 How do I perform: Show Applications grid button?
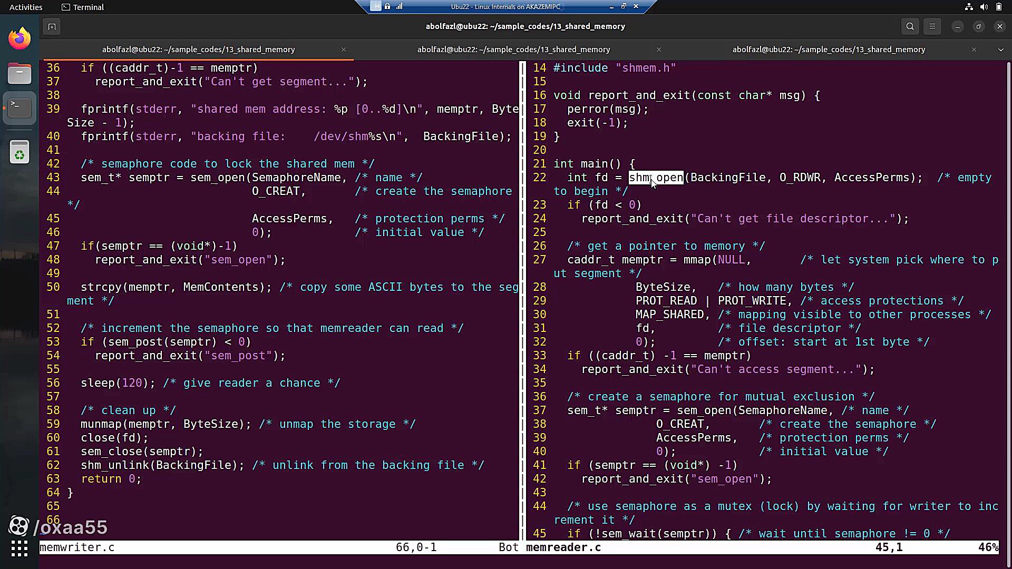click(20, 548)
